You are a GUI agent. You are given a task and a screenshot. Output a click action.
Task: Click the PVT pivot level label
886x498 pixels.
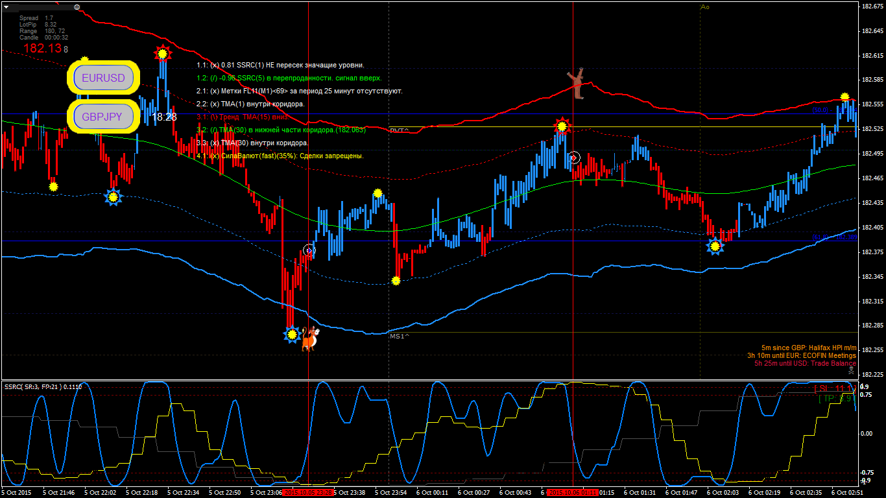pos(399,130)
